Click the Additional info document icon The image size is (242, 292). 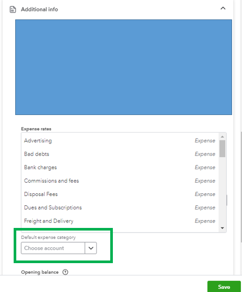13,9
